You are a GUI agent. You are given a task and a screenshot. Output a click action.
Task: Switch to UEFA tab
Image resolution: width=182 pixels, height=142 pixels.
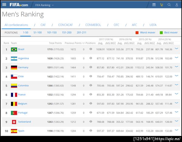coord(153,25)
